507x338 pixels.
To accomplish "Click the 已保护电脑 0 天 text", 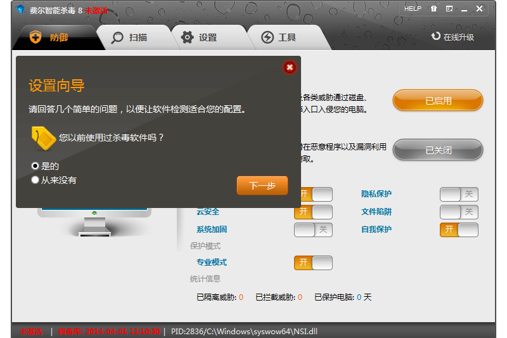I will point(343,297).
